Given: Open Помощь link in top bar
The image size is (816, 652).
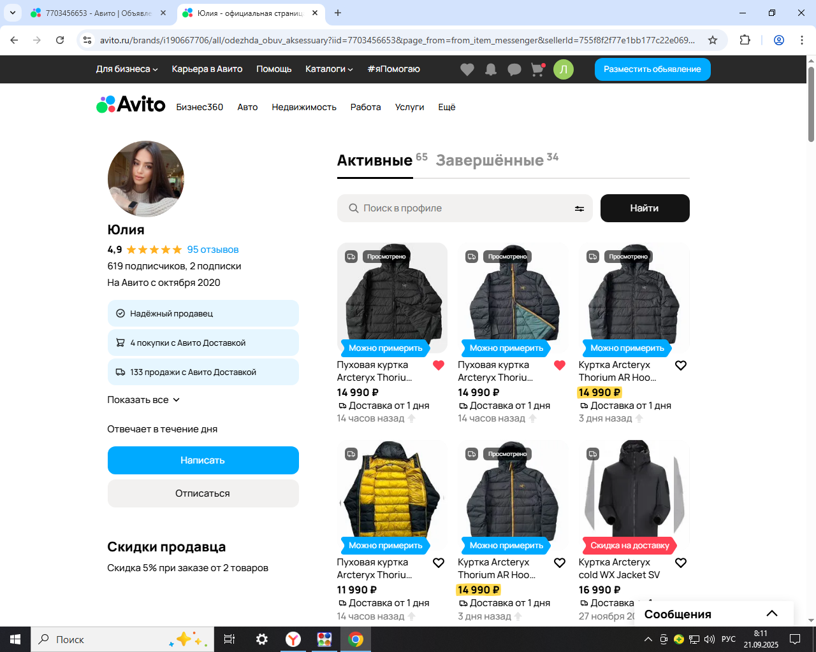Looking at the screenshot, I should pos(274,69).
